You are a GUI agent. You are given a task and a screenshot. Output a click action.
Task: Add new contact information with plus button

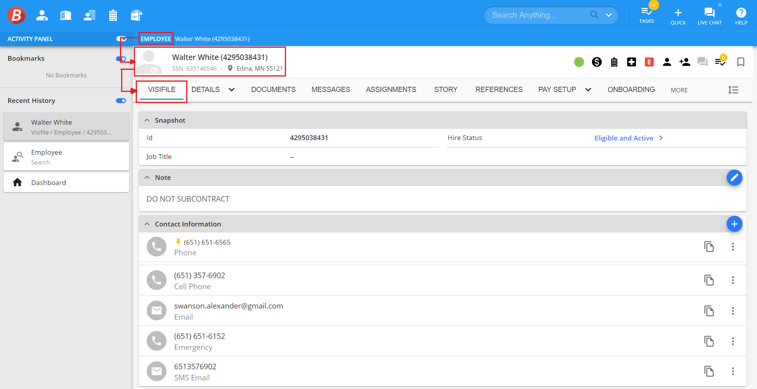(735, 224)
